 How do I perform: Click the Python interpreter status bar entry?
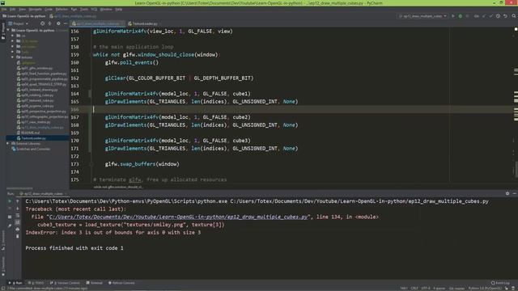(x=485, y=289)
